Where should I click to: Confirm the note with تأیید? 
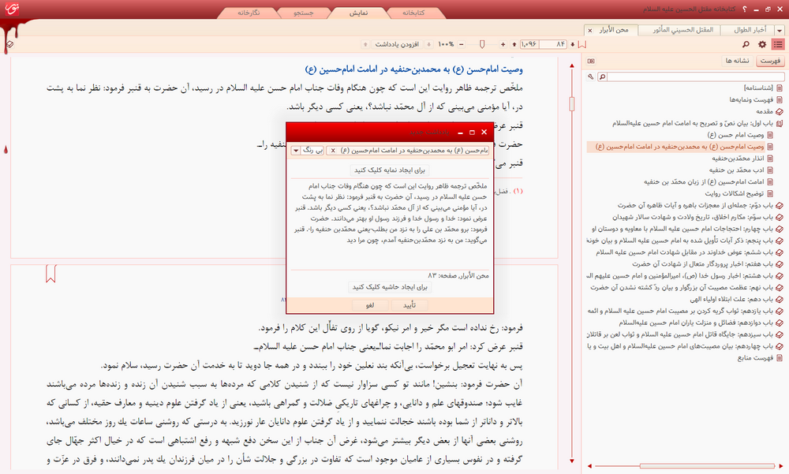pos(409,305)
